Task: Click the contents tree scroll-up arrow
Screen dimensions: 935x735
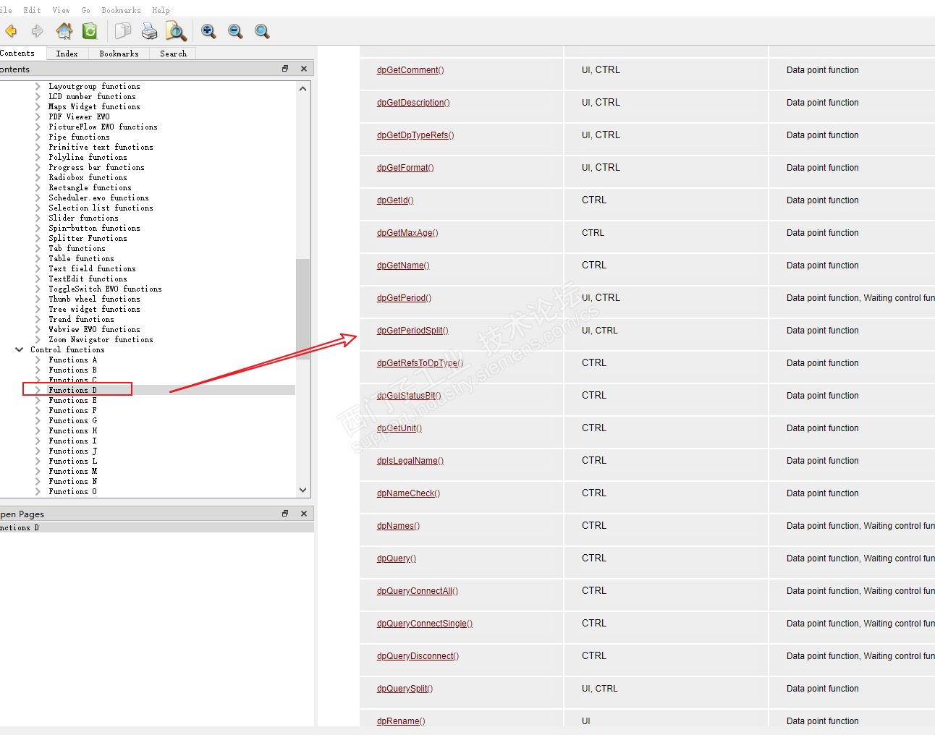Action: pos(303,88)
